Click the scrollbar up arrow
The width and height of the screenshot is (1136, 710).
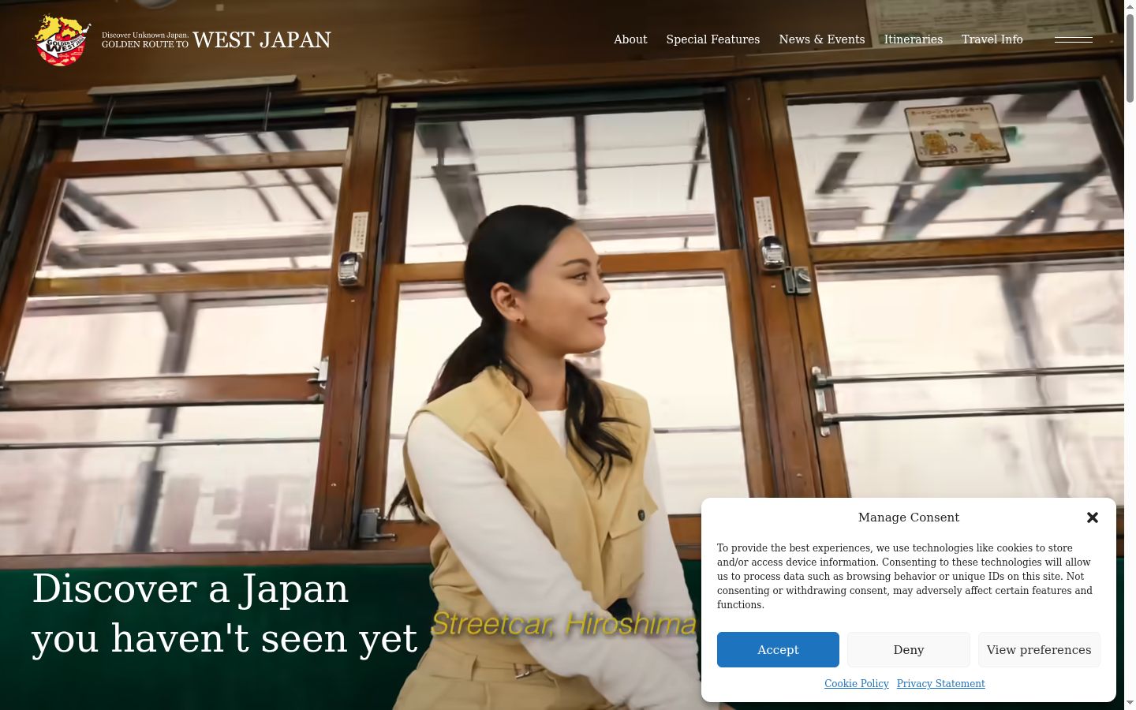[x=1130, y=6]
